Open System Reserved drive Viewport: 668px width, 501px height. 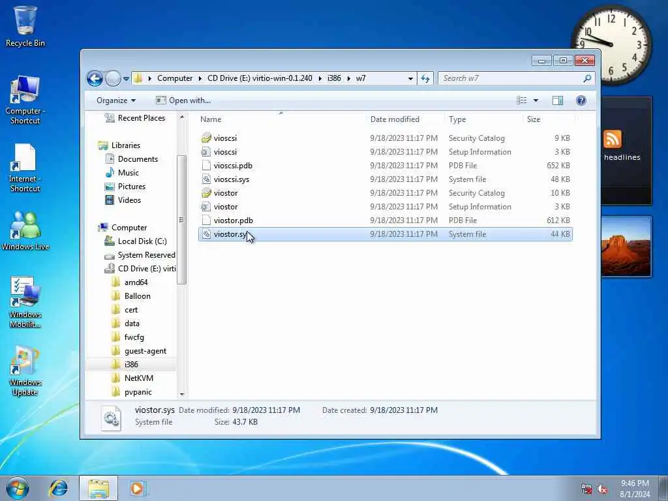[x=140, y=255]
